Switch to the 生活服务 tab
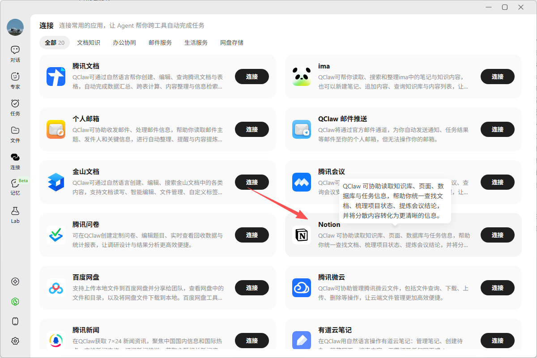 click(x=196, y=43)
